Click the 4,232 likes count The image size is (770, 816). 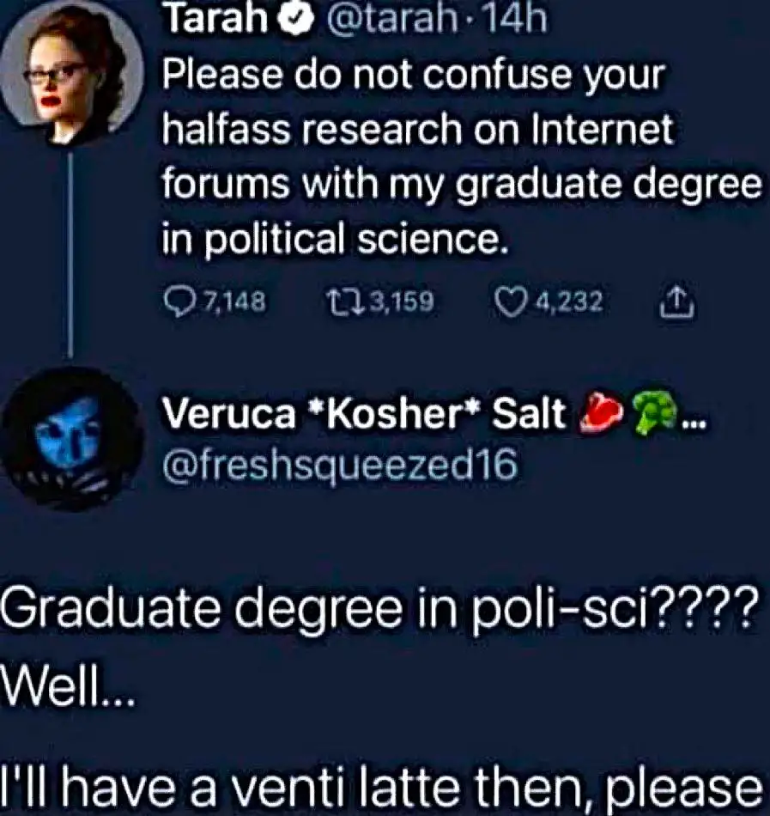click(x=571, y=301)
